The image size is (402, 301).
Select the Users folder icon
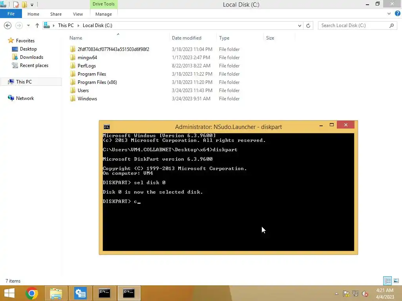pyautogui.click(x=73, y=90)
